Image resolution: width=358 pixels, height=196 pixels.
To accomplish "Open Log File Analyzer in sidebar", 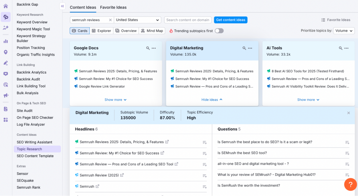I will coord(31,124).
